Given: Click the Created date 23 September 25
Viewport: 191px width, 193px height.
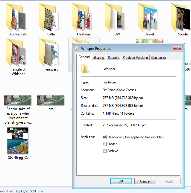Looking at the screenshot, I should (x=124, y=125).
